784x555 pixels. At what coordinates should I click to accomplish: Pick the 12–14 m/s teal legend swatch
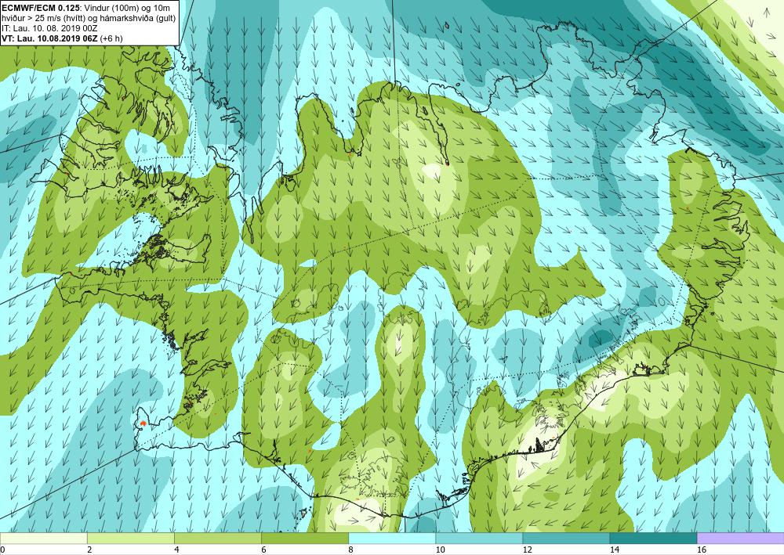[x=566, y=538]
